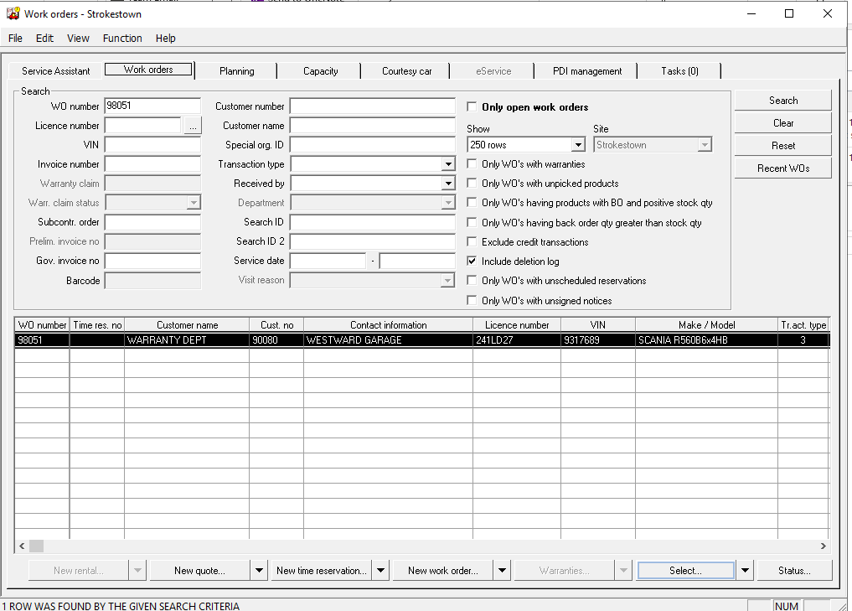852x611 pixels.
Task: Expand New quote dropdown arrow
Action: (x=259, y=570)
